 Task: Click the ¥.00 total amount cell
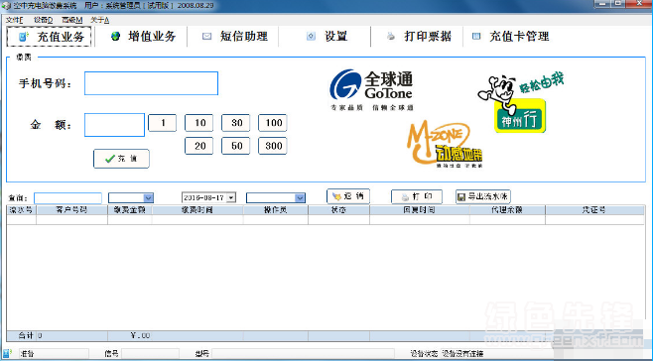[x=140, y=335]
